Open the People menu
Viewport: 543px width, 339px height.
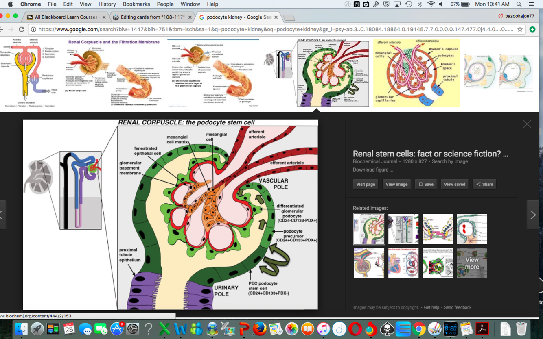click(x=165, y=4)
